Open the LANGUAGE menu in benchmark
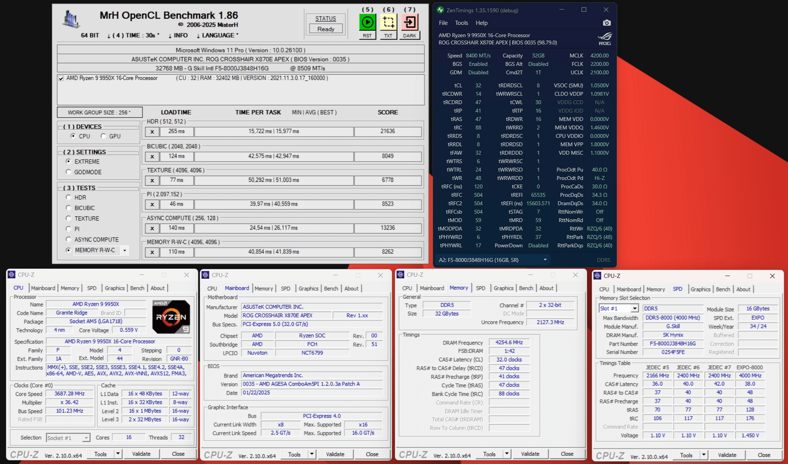Screen dimensions: 788x464 [x=217, y=35]
